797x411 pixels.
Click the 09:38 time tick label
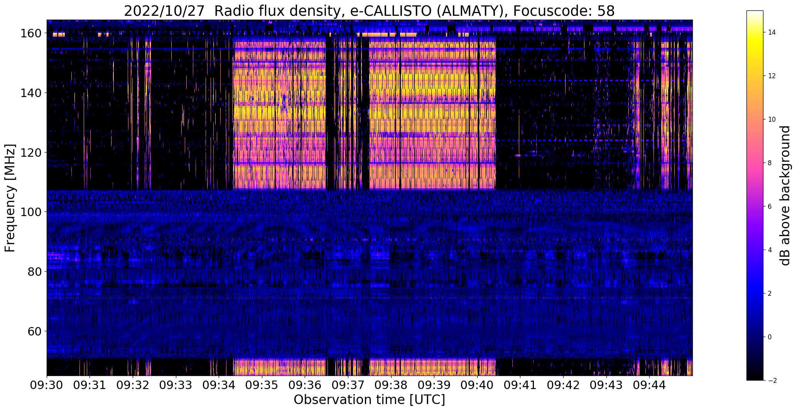[x=391, y=385]
